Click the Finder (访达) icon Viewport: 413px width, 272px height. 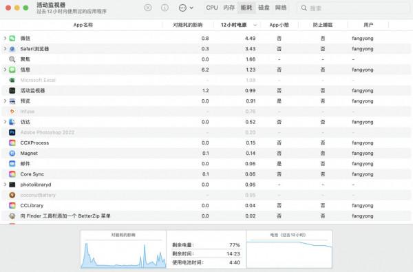click(x=12, y=122)
